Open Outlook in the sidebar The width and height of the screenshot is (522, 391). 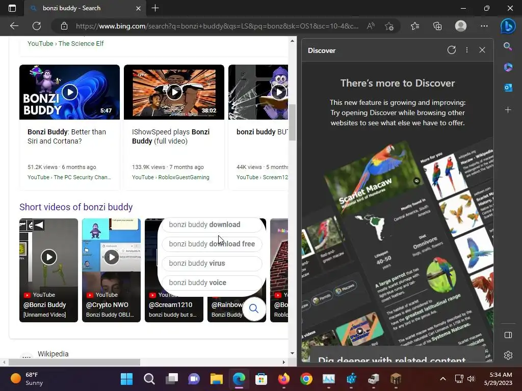508,88
